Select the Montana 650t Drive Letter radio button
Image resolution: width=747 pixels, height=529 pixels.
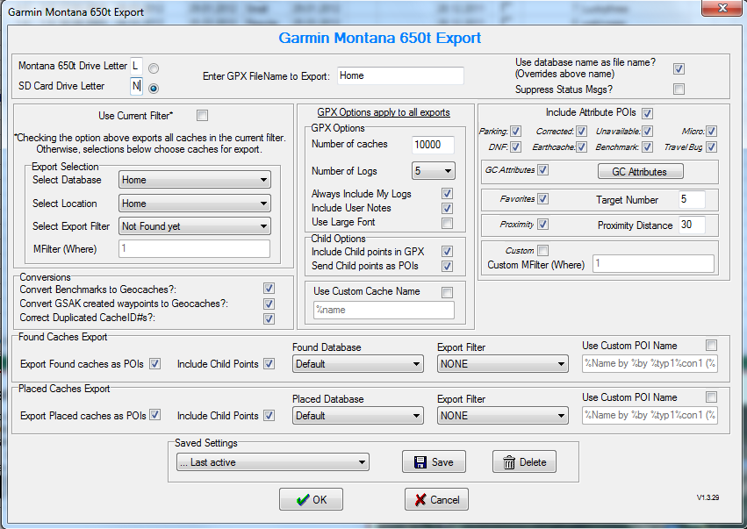(154, 68)
